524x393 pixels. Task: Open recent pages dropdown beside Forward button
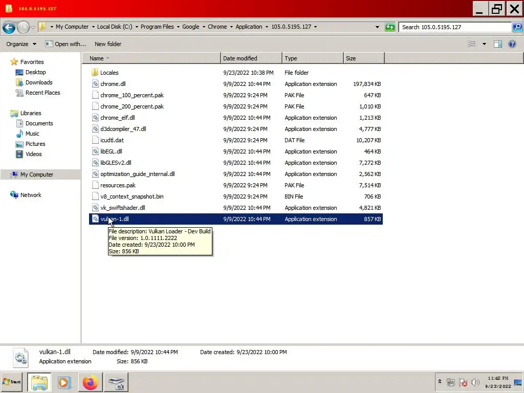33,27
